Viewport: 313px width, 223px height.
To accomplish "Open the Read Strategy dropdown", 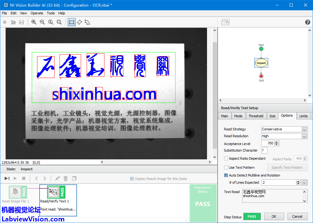I will (x=304, y=129).
